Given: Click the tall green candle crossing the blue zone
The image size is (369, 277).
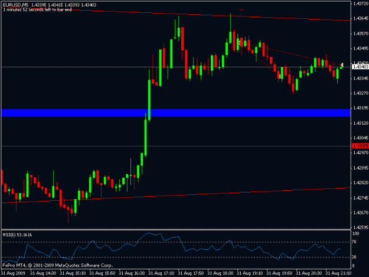Looking at the screenshot, I should 149,100.
